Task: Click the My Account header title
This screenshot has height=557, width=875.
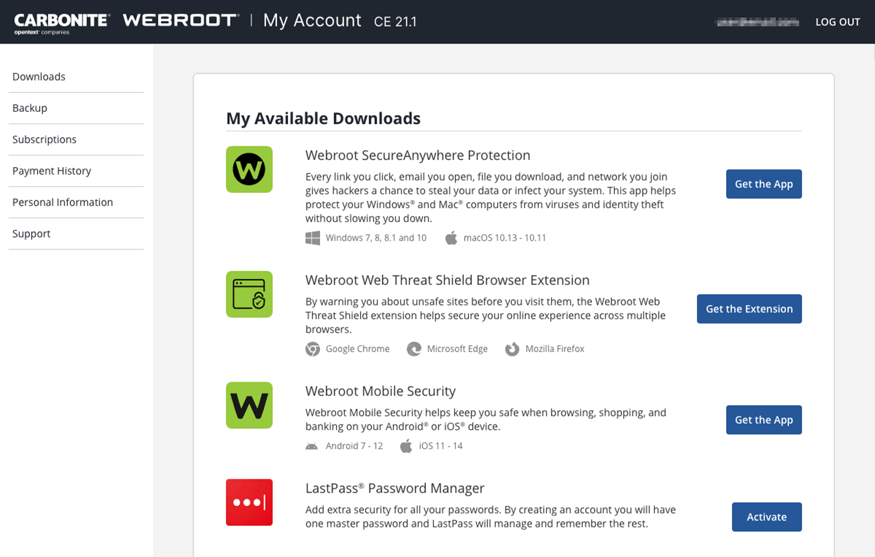Action: click(x=312, y=21)
